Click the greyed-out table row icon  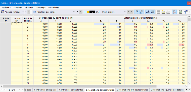168,12
